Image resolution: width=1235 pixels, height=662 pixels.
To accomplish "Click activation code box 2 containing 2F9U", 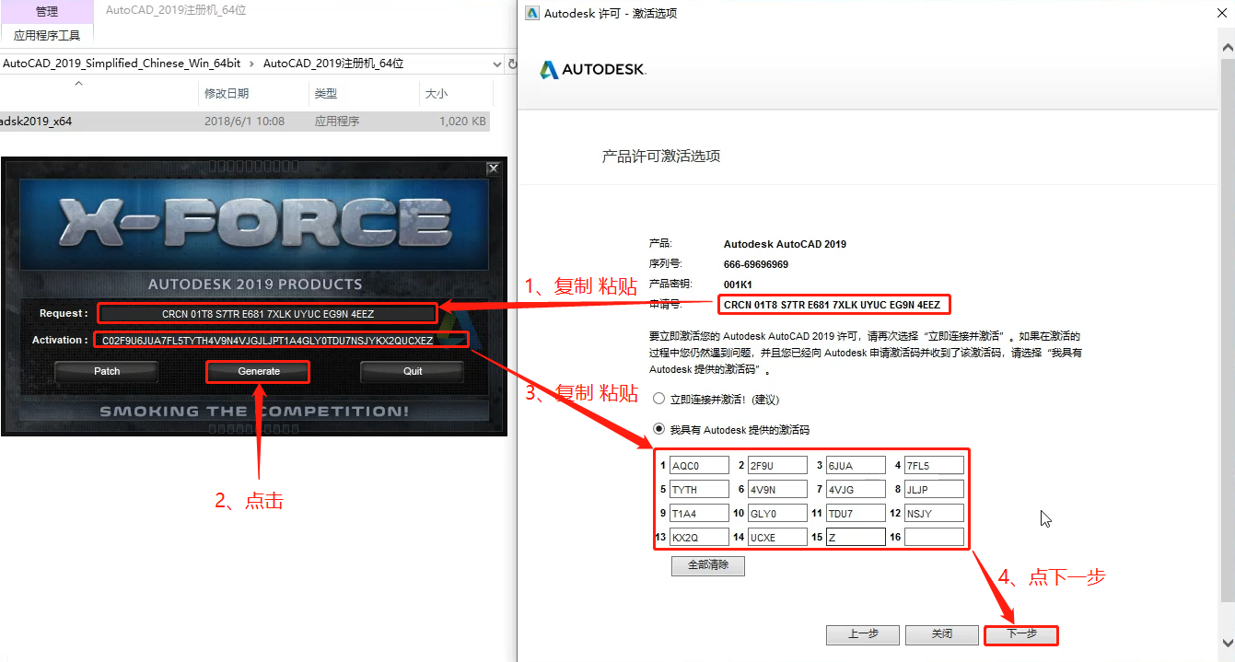I will coord(777,465).
